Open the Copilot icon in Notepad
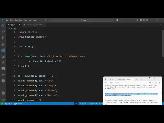 click(x=150, y=83)
